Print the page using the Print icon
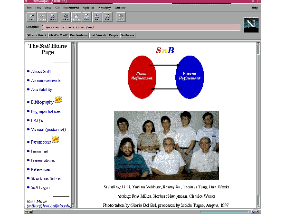 point(97,17)
